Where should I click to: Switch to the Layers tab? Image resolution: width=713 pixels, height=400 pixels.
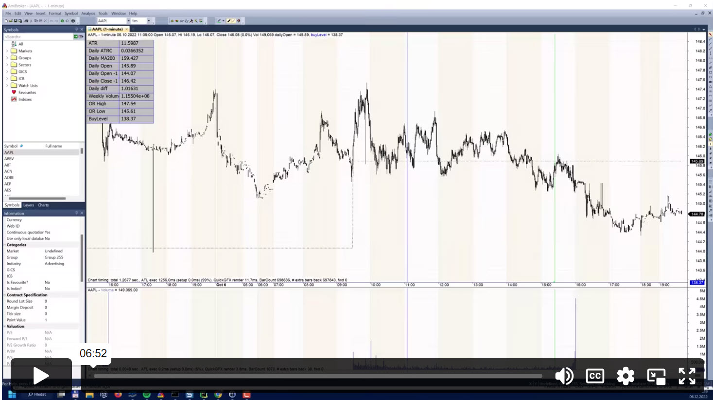click(x=29, y=205)
